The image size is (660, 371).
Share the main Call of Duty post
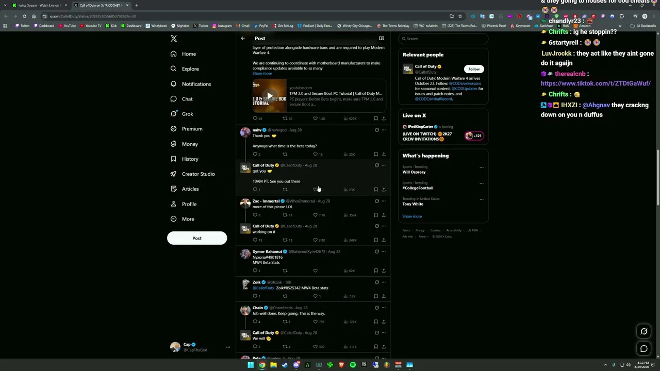point(384,119)
